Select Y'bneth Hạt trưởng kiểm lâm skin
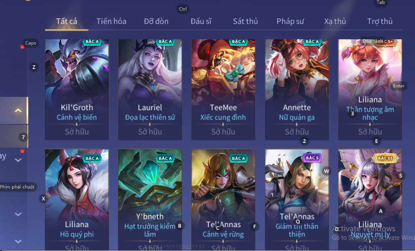This screenshot has height=251, width=415. [x=150, y=200]
